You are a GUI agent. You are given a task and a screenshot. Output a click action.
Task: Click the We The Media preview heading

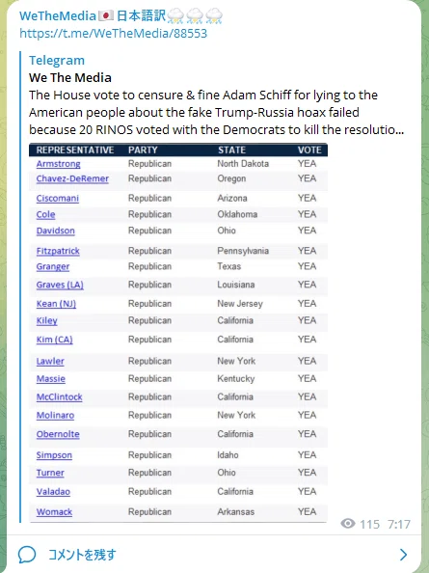tap(70, 77)
